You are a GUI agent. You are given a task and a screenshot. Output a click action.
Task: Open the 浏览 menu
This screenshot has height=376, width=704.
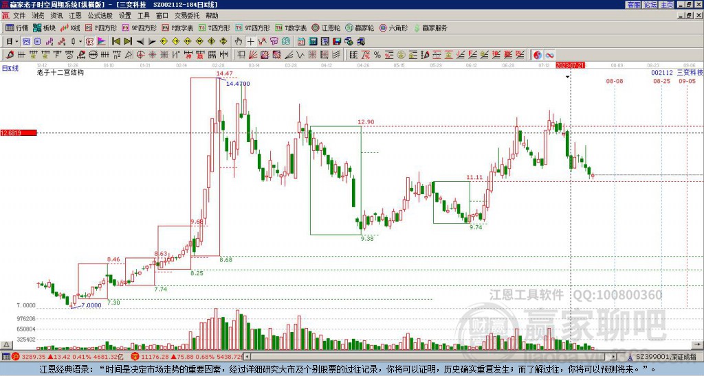[38, 16]
